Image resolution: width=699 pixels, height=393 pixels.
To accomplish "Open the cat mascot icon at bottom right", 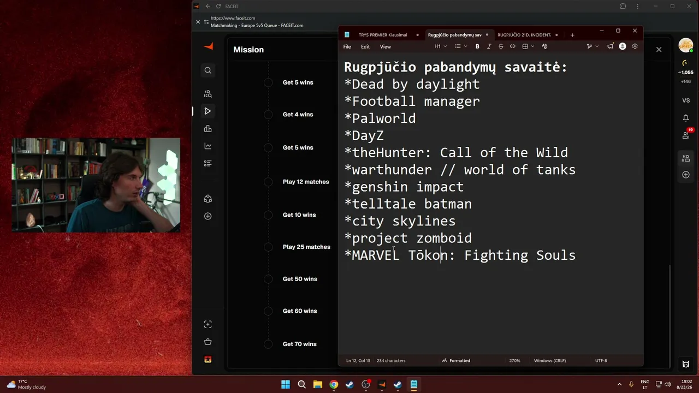I will 686,364.
